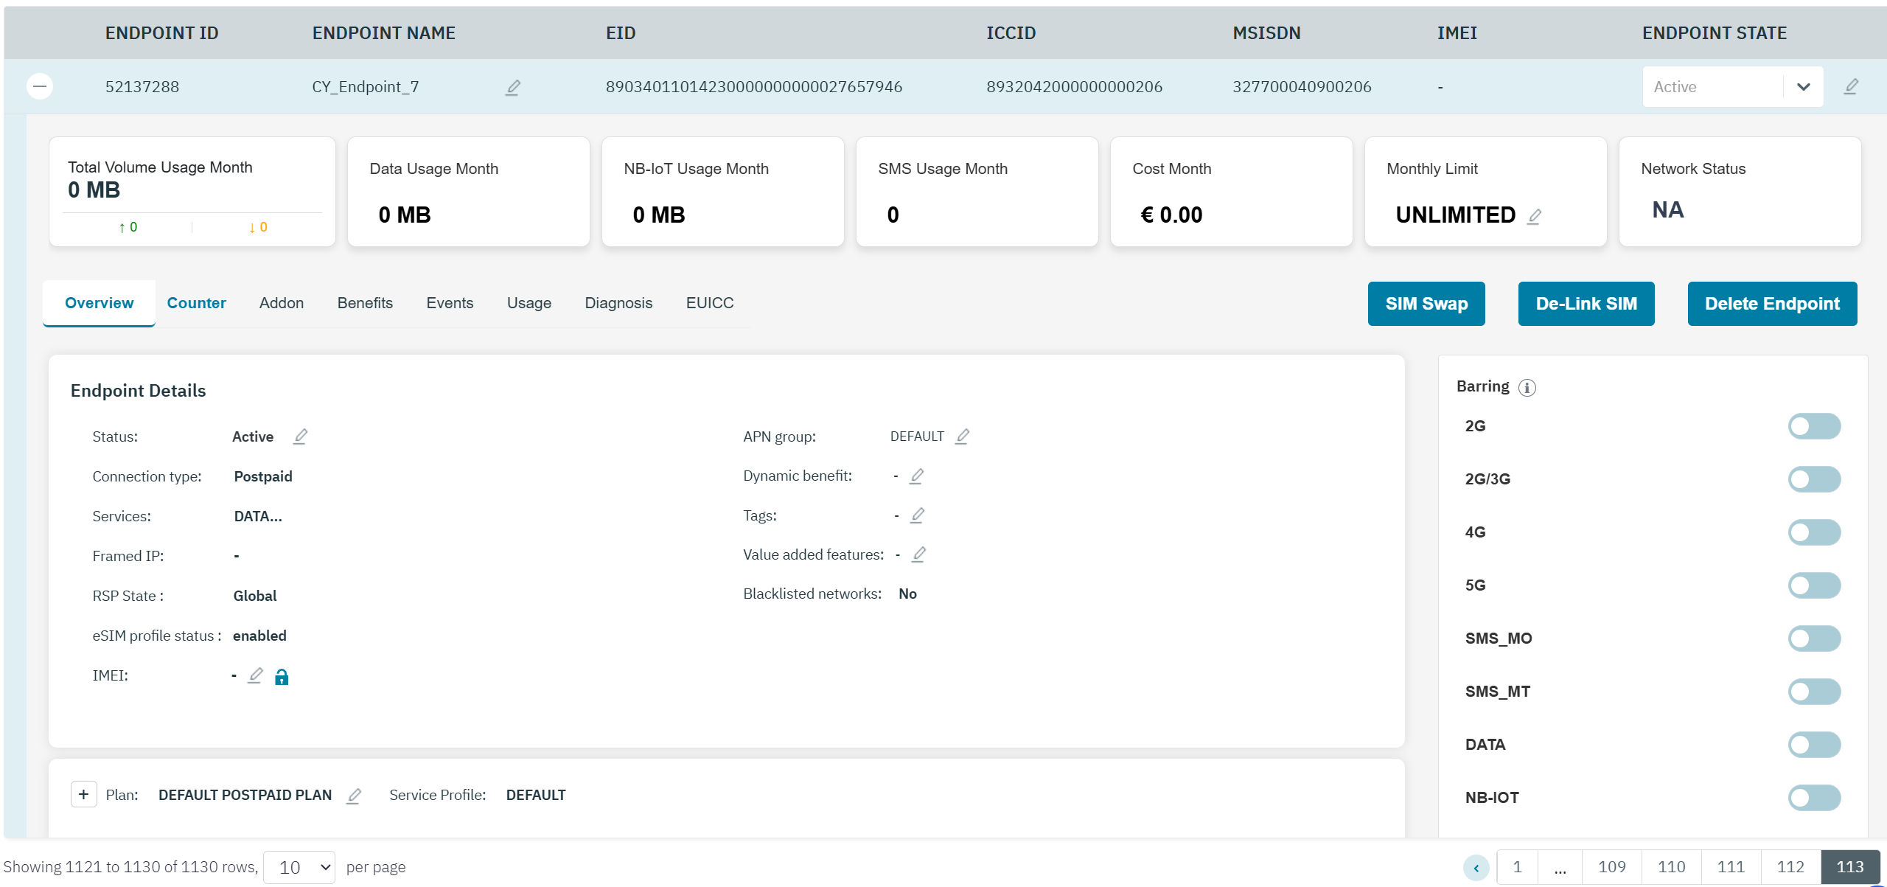The height and width of the screenshot is (887, 1887).
Task: Enable 5G barring toggle
Action: point(1813,585)
